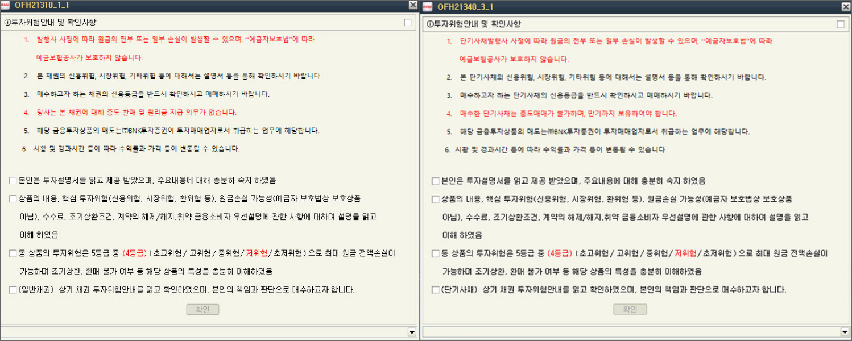The width and height of the screenshot is (852, 341).
Task: Click red 저위험 risk label in OFH21340_3_1
Action: click(x=685, y=253)
